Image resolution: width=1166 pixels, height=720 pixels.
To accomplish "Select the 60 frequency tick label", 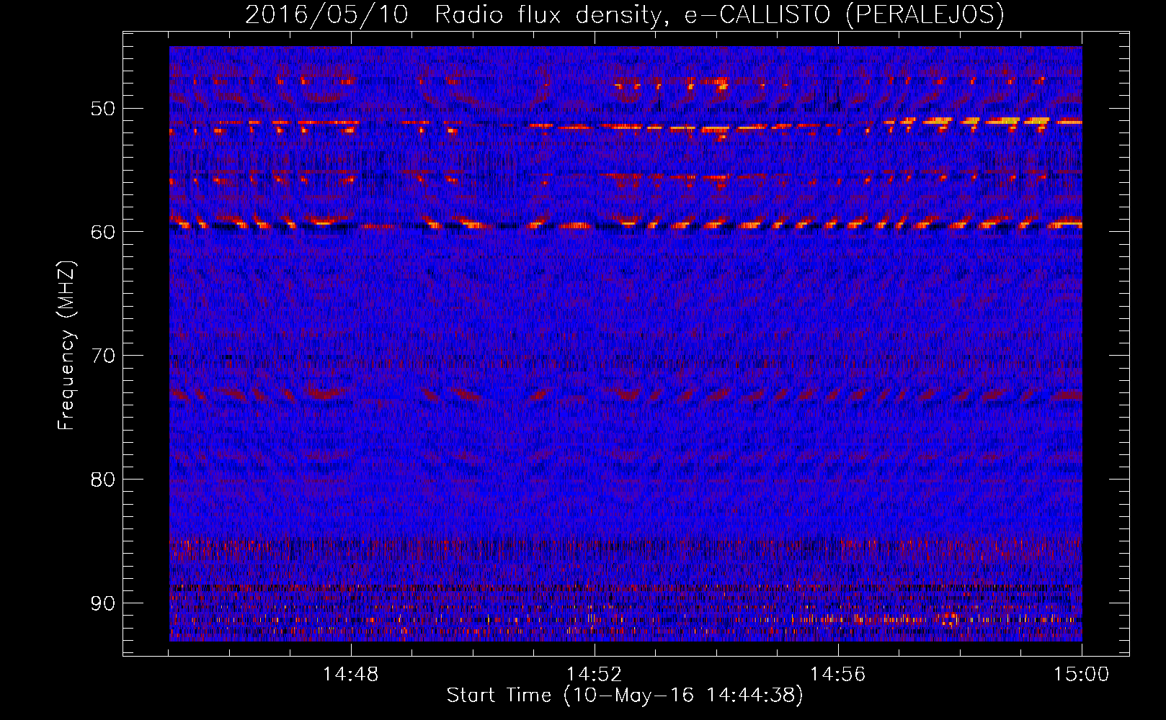I will click(x=102, y=232).
